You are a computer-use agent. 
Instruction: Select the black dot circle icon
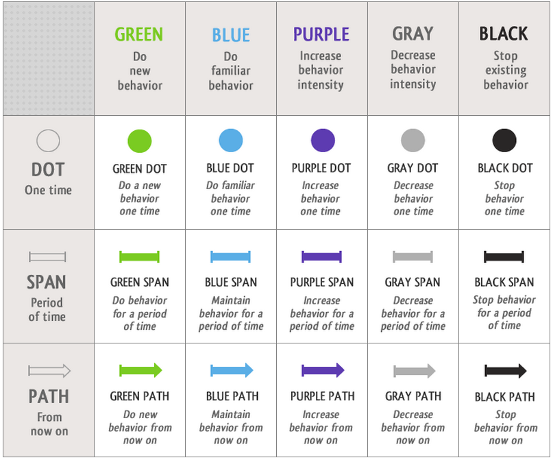pos(504,141)
